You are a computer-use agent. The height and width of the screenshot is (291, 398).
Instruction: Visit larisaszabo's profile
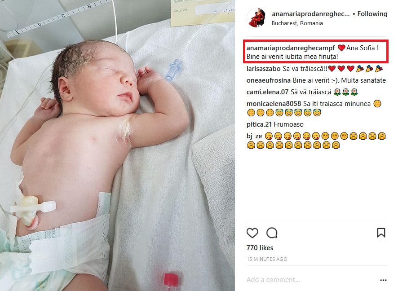(x=264, y=69)
